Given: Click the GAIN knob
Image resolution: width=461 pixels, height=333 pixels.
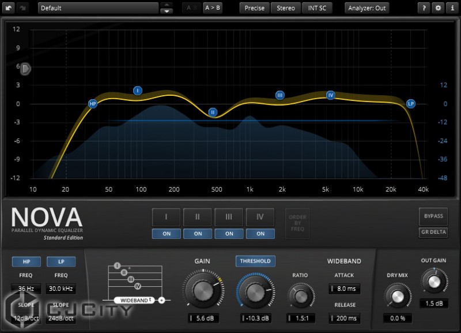Looking at the screenshot, I should [203, 291].
